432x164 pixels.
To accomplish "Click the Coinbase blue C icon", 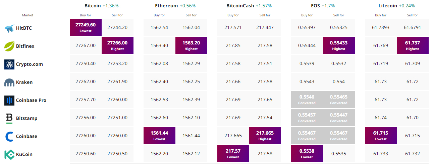I will [9, 136].
